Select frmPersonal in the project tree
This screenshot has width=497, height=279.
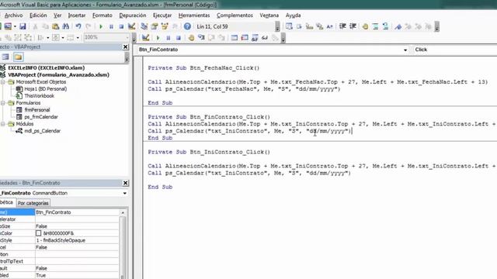coord(37,110)
